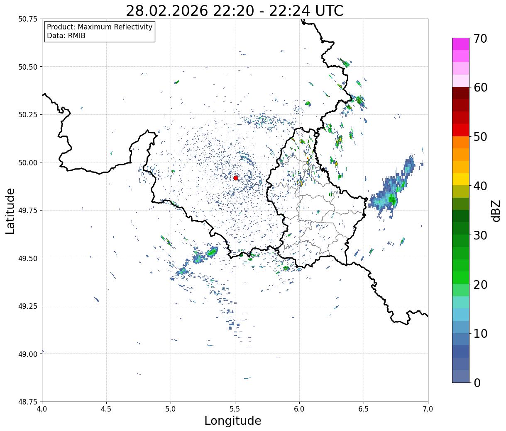Click the colorbar tick label 0

click(x=477, y=383)
